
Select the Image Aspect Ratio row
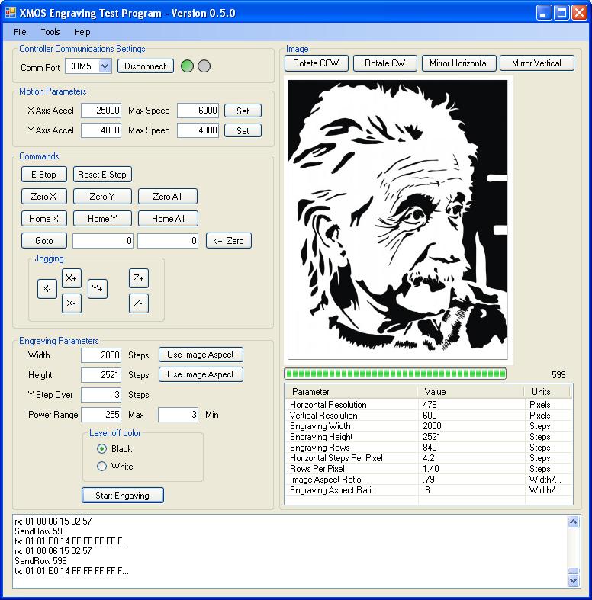pos(429,480)
